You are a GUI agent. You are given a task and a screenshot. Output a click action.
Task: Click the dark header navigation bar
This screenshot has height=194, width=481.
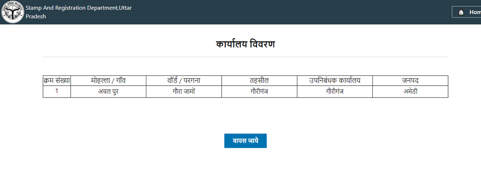point(240,12)
